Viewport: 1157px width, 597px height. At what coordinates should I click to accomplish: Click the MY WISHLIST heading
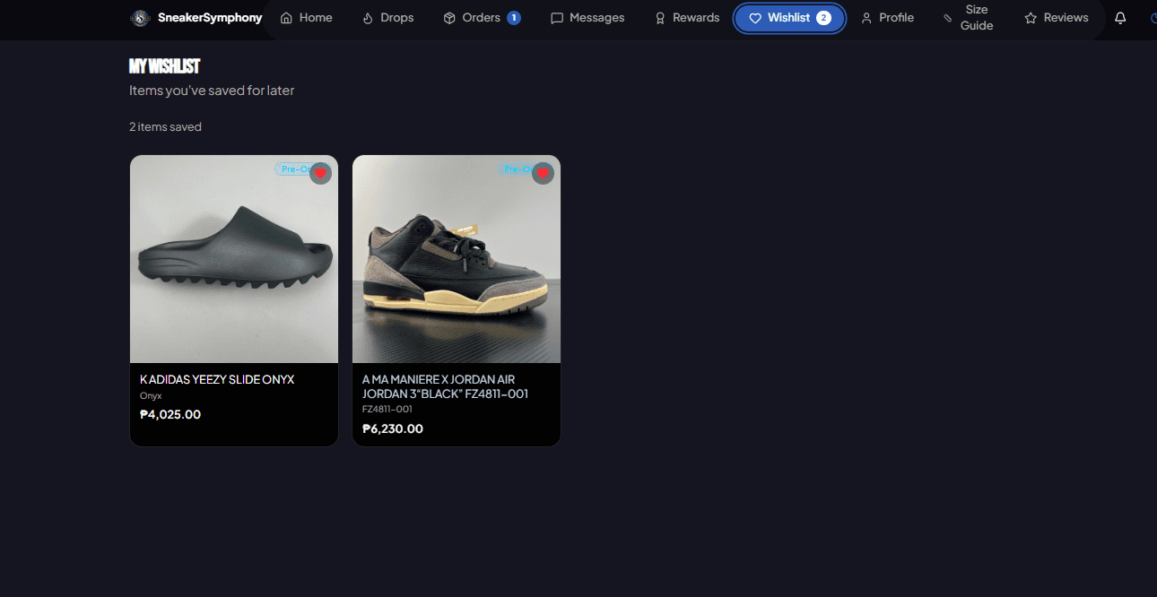pos(164,66)
